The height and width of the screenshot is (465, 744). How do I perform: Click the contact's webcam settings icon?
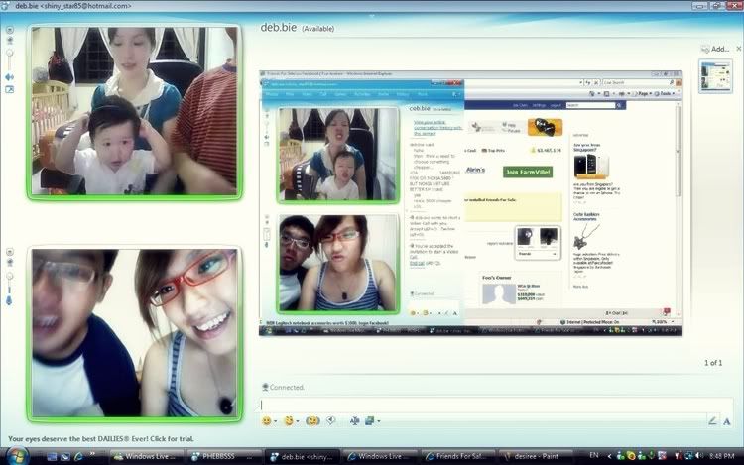[x=10, y=41]
